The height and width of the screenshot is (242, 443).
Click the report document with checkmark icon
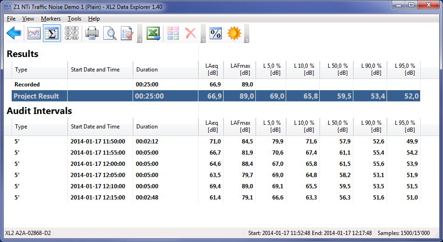click(x=127, y=34)
